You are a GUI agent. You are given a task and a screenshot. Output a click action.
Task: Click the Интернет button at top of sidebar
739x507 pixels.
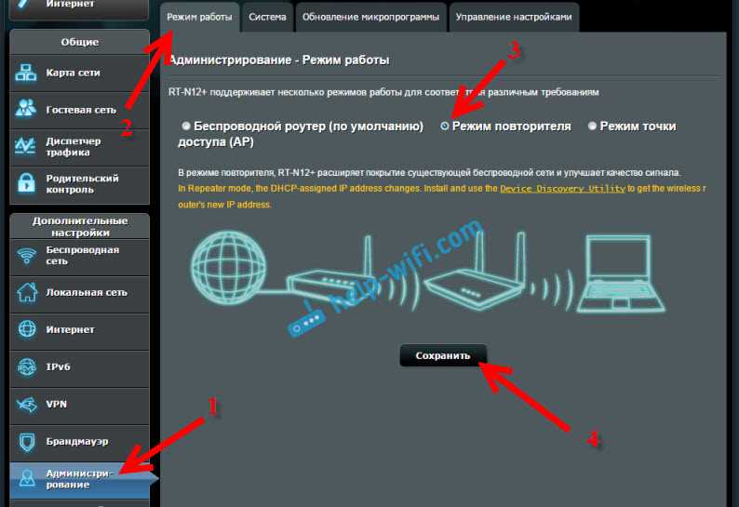pos(80,8)
